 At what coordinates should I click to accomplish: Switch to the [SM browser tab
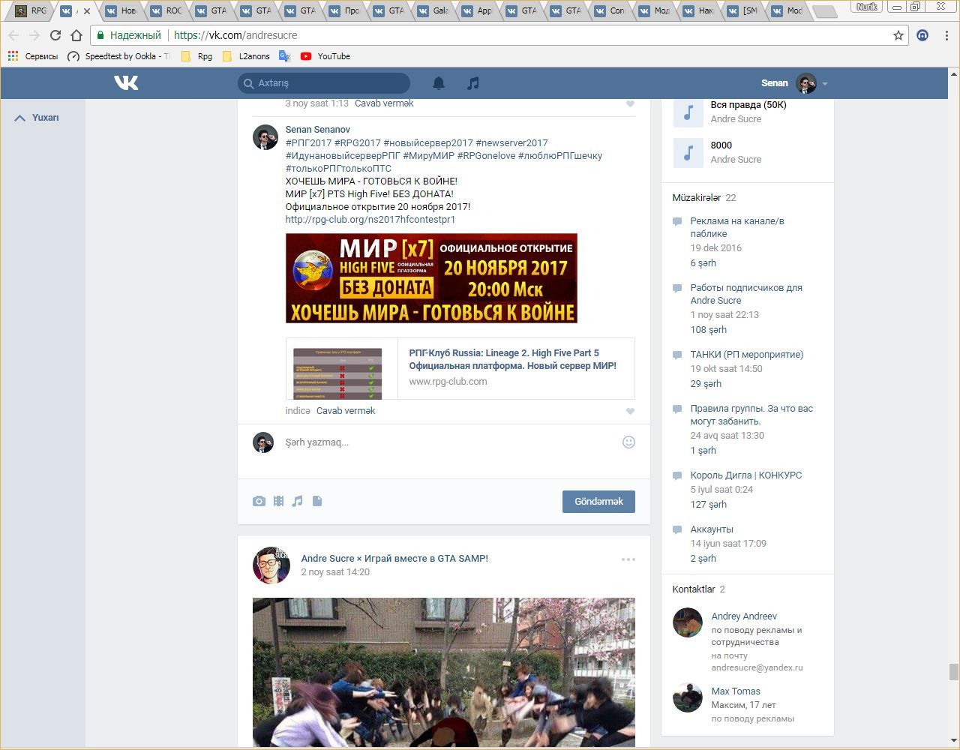click(x=744, y=10)
